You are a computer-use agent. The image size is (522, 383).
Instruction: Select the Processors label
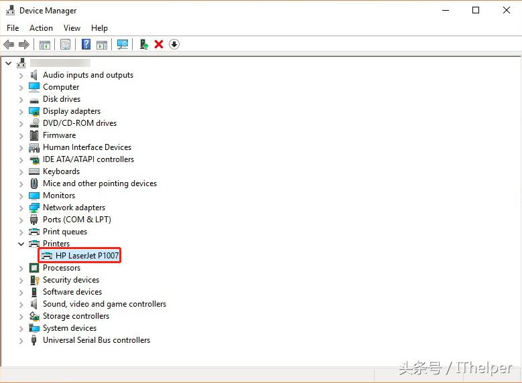pos(62,268)
